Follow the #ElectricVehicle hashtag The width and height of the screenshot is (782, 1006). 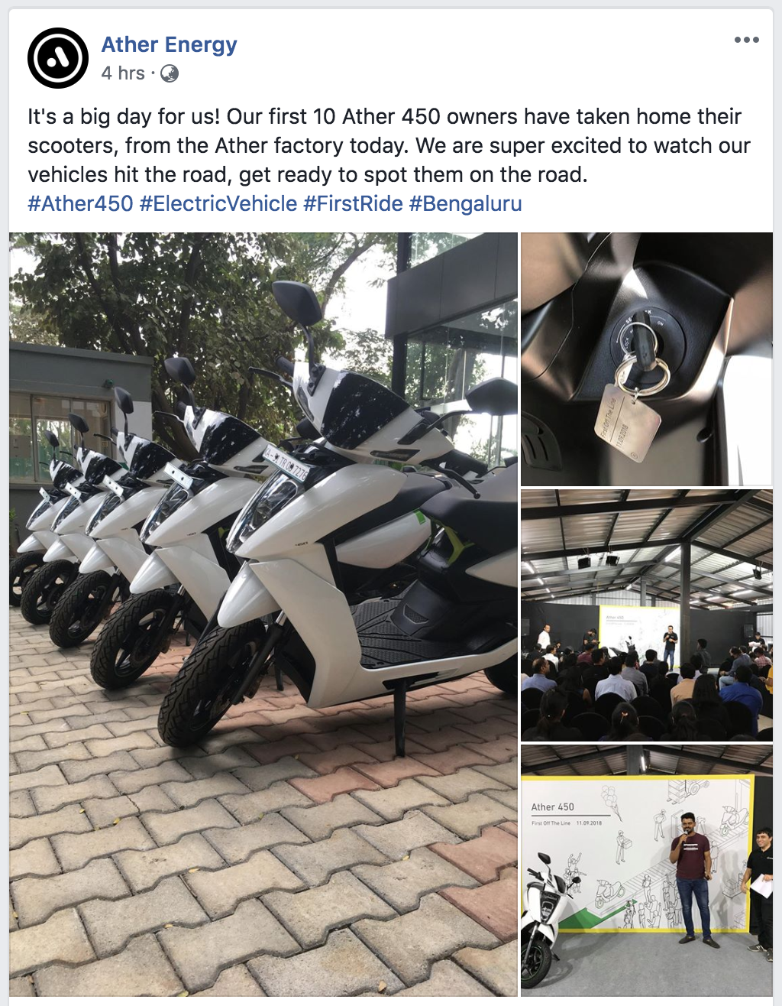click(x=218, y=204)
